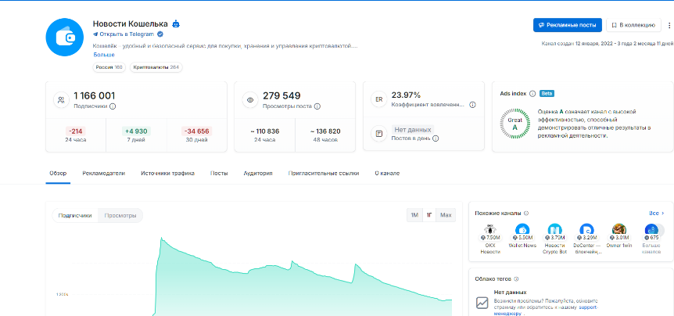Open info tooltip beside Ads index
Image resolution: width=674 pixels, height=316 pixels.
(x=532, y=93)
